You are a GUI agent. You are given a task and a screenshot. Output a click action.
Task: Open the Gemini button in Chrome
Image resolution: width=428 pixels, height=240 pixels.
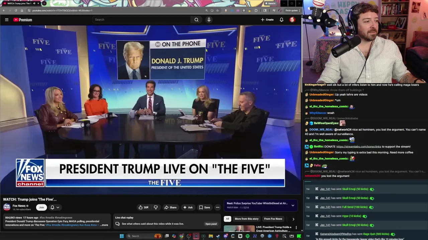tap(270, 3)
